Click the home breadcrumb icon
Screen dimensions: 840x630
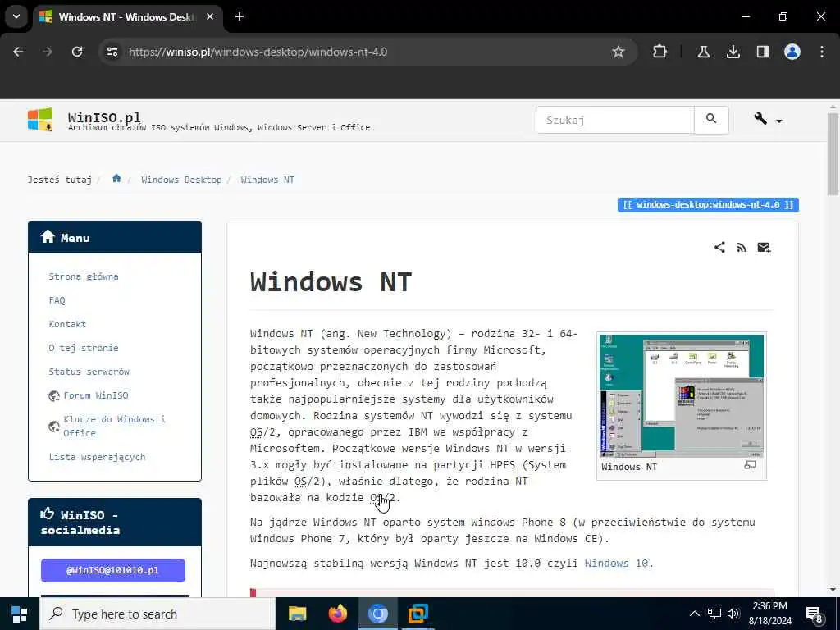116,179
